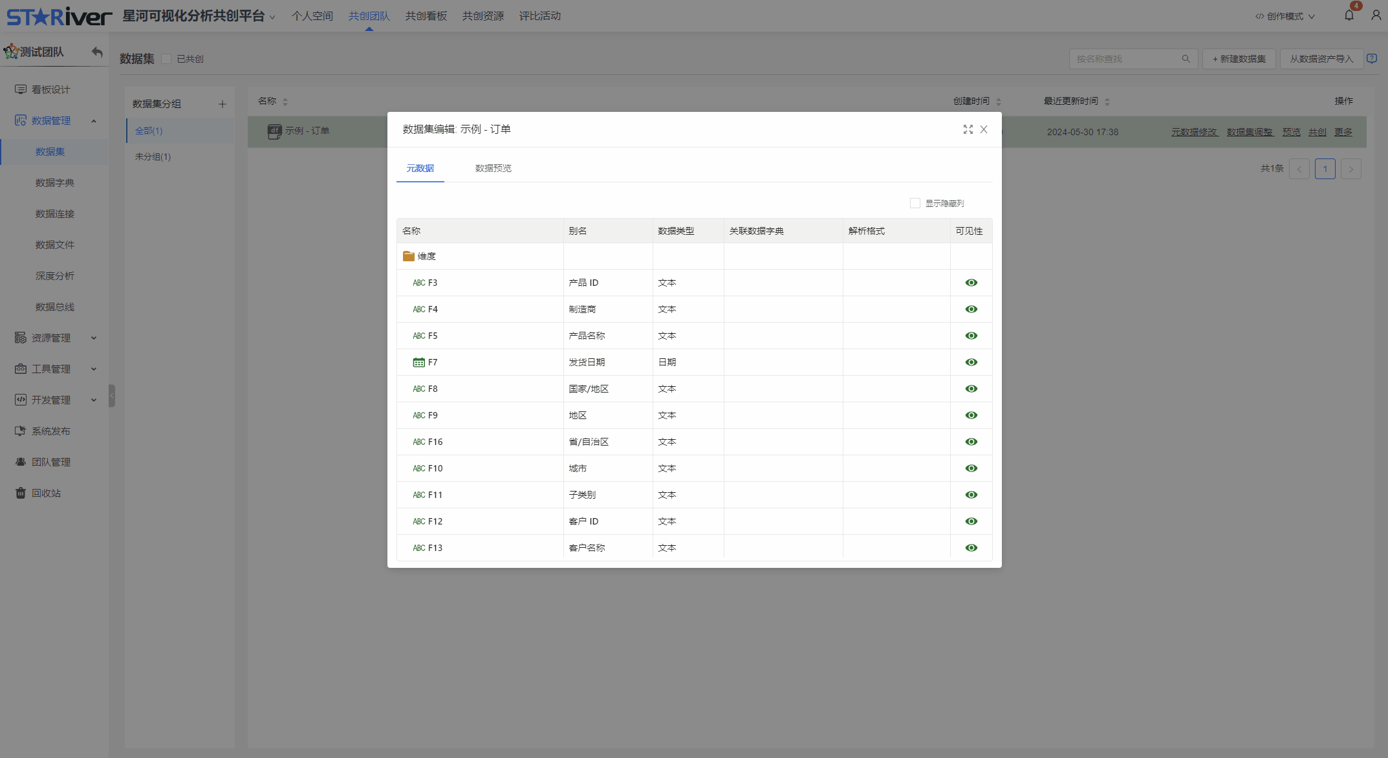Click the back arrow beside 测试团队

tap(97, 52)
